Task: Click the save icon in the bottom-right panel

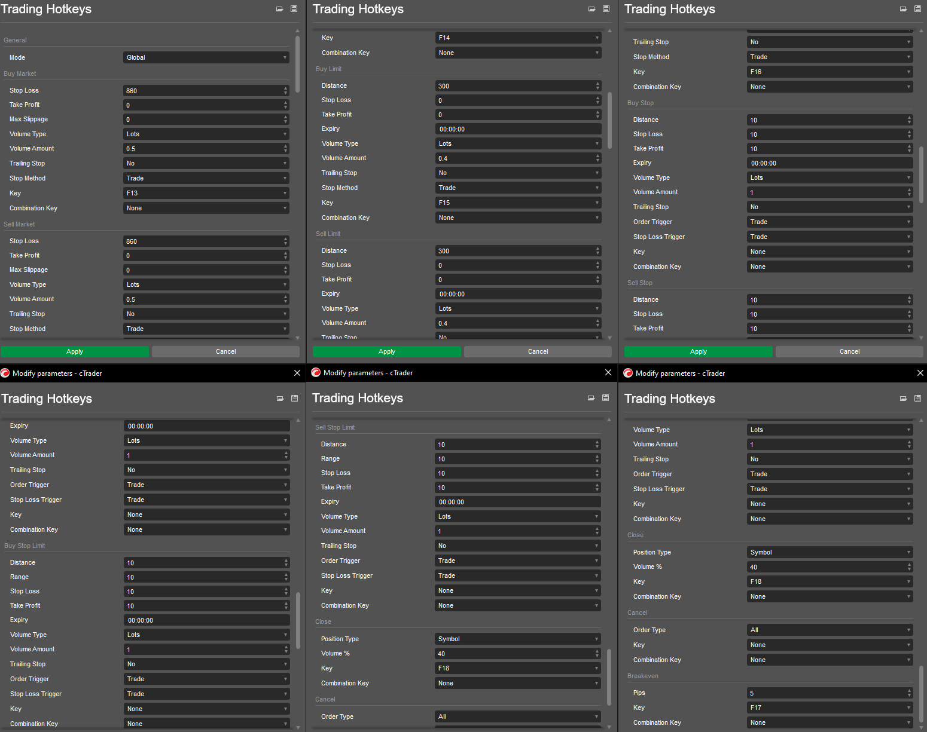Action: coord(917,398)
